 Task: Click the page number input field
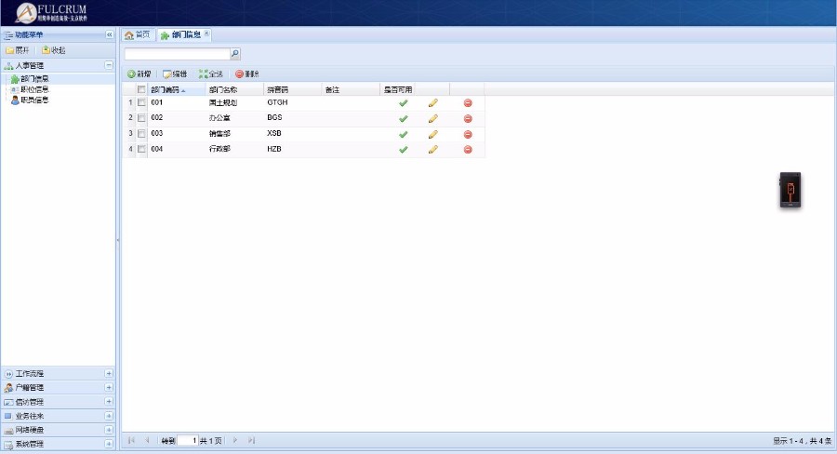click(x=188, y=440)
